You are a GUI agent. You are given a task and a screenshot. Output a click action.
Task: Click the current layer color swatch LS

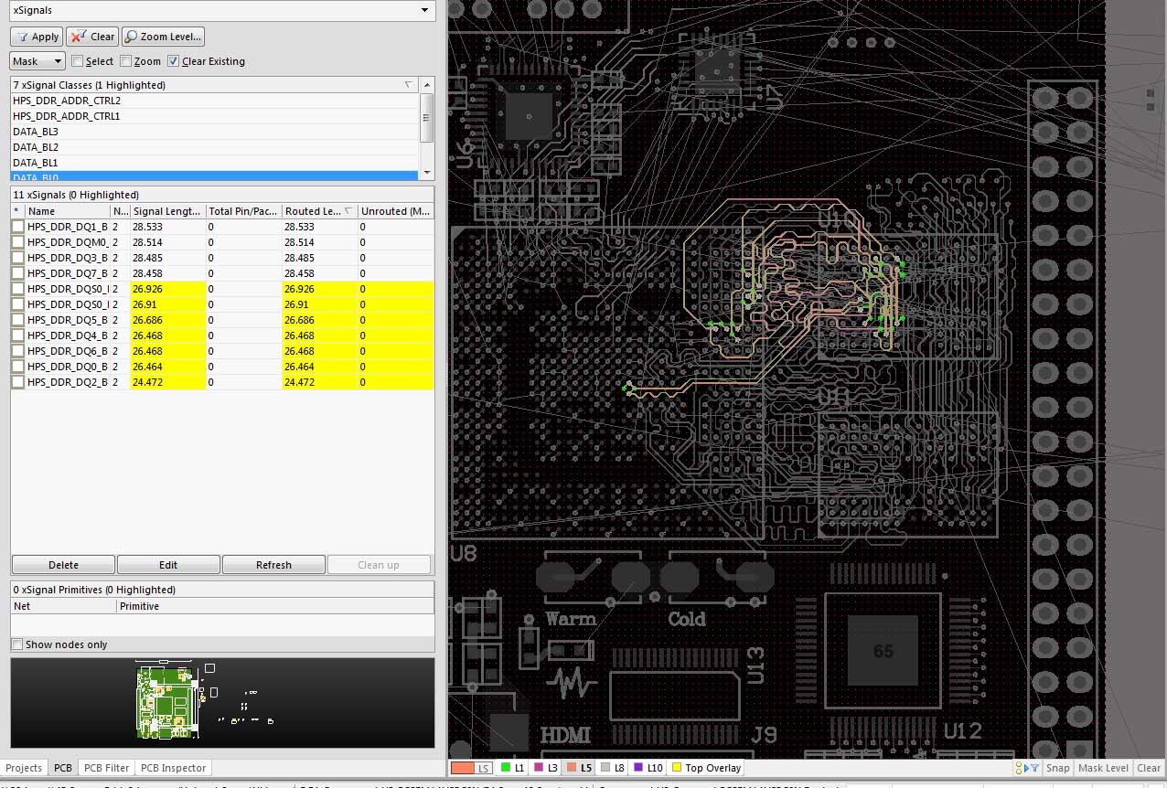(473, 768)
